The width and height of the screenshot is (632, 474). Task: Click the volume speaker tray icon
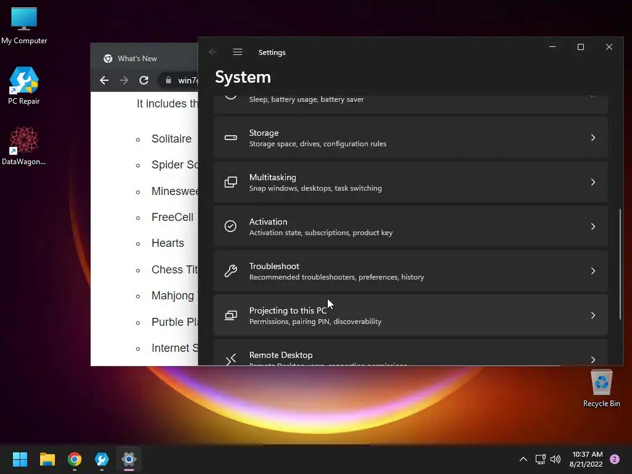point(555,459)
